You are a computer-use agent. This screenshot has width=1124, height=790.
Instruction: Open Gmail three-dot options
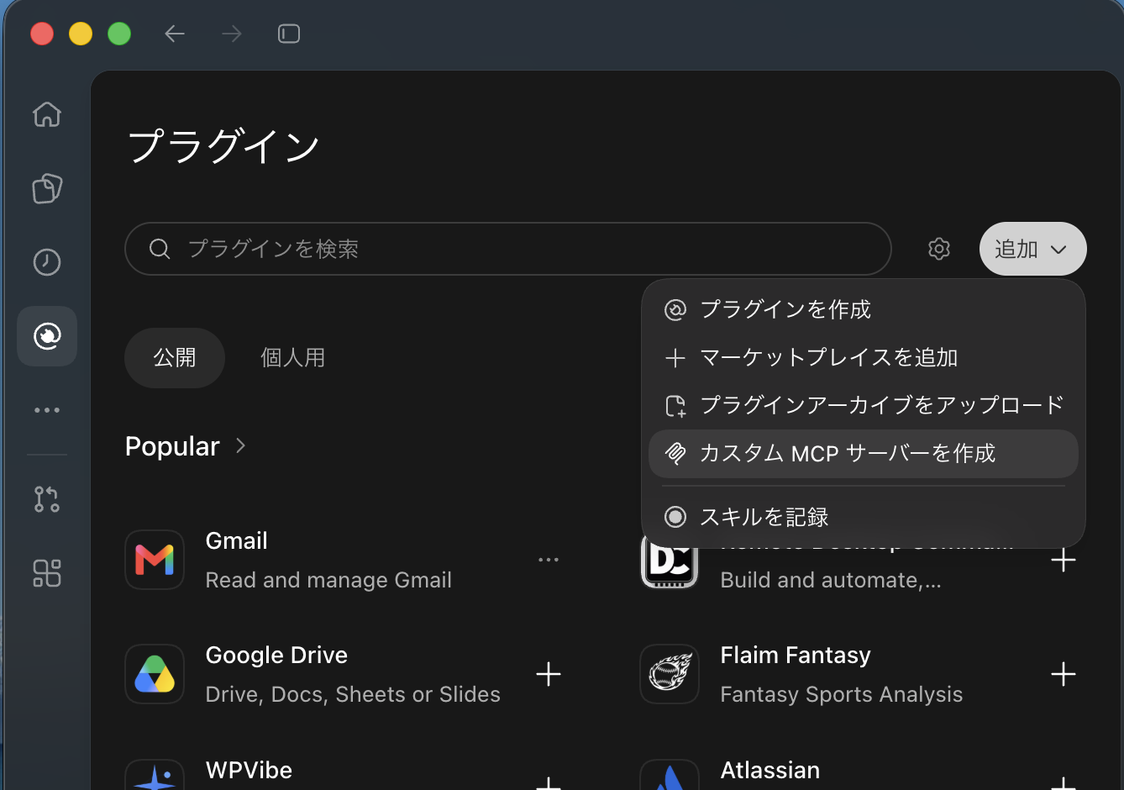(x=549, y=560)
